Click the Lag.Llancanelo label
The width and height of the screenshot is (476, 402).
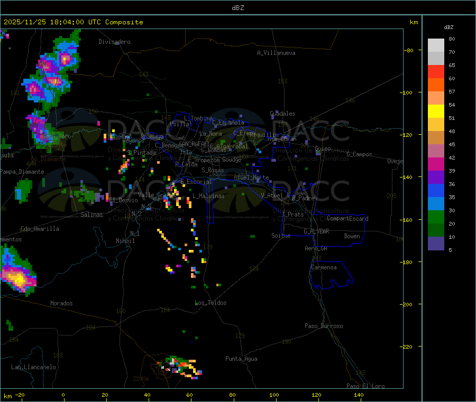tap(34, 367)
